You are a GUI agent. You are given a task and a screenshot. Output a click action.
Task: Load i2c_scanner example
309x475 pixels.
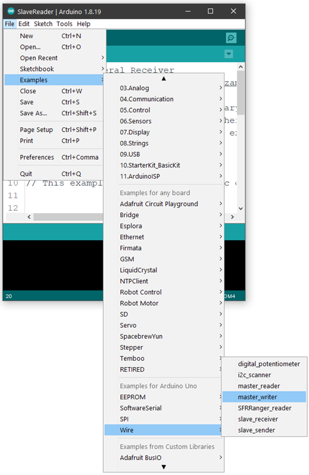(264, 376)
